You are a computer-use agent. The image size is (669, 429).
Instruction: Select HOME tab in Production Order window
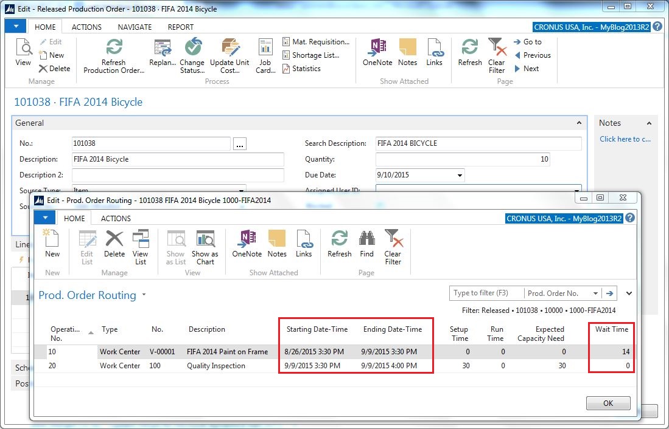pyautogui.click(x=45, y=27)
